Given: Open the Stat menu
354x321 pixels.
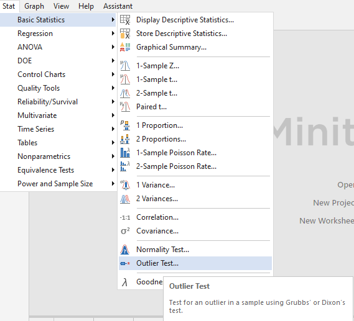Looking at the screenshot, I should point(9,6).
